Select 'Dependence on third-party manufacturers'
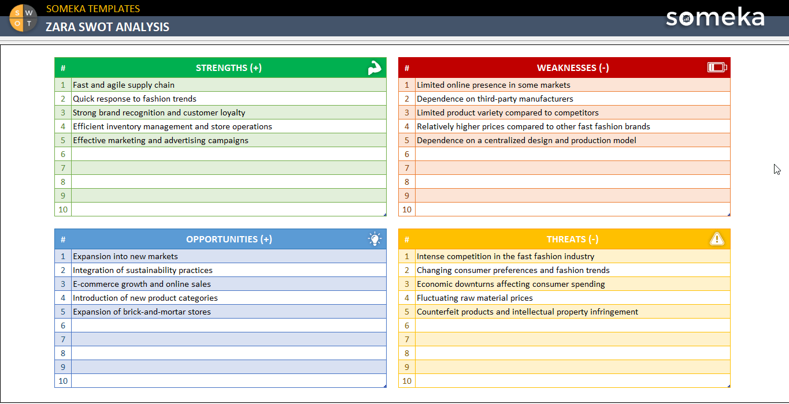The width and height of the screenshot is (789, 404). pyautogui.click(x=573, y=99)
